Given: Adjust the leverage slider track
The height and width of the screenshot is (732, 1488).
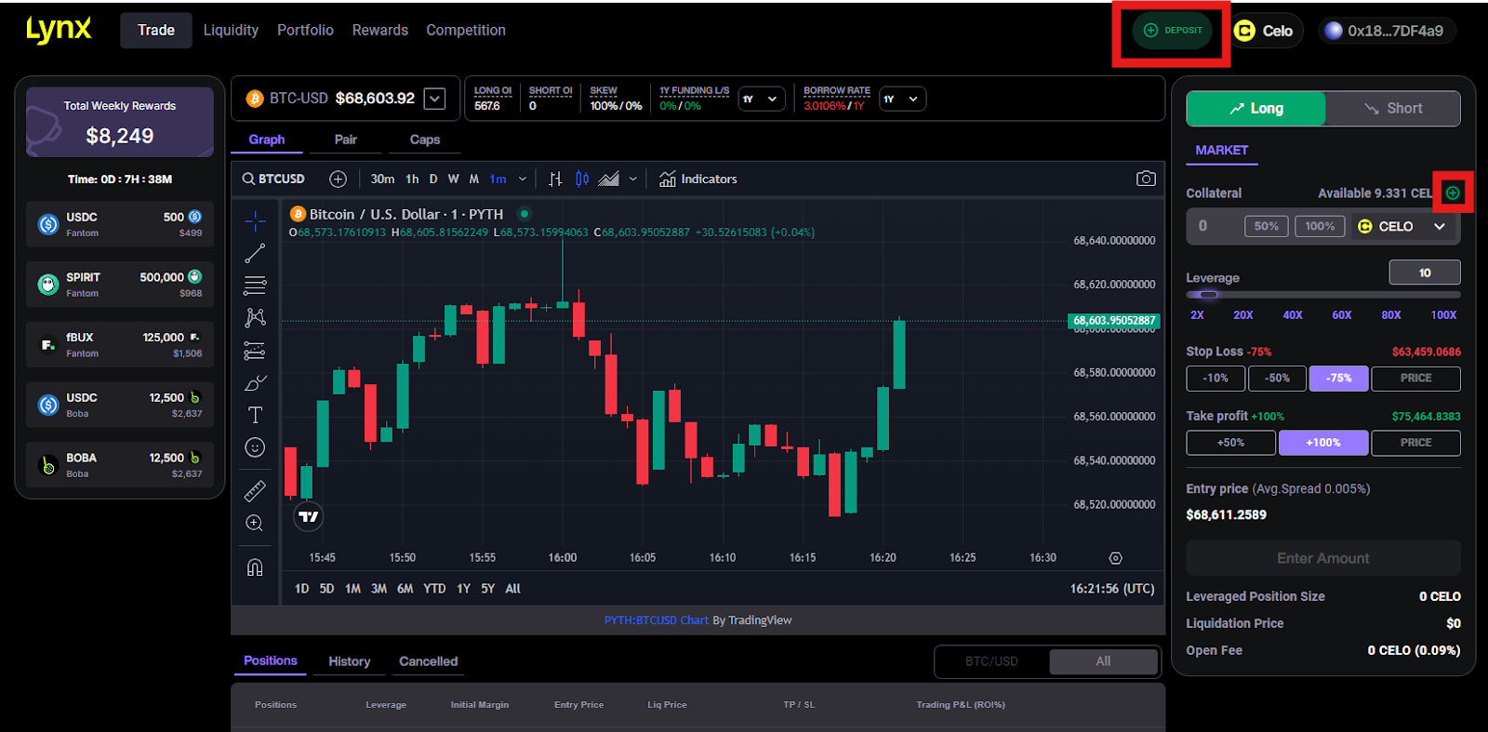Looking at the screenshot, I should [1323, 295].
